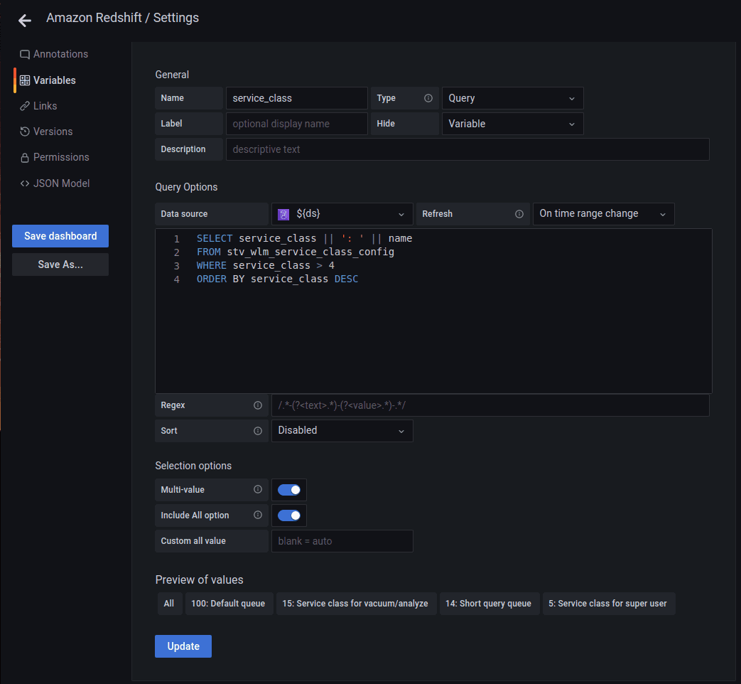
Task: Click the Versions history icon
Action: (25, 132)
